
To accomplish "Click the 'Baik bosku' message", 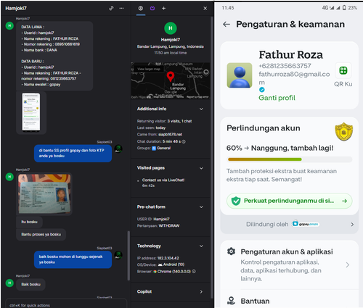I will tap(30, 284).
